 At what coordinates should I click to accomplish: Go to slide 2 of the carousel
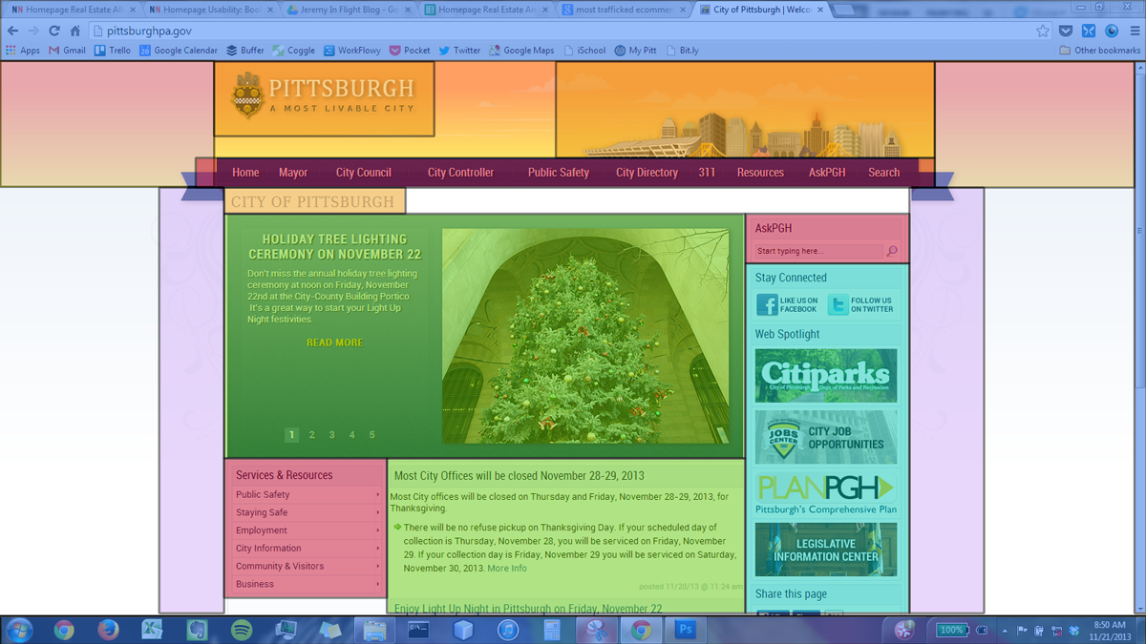(x=311, y=434)
